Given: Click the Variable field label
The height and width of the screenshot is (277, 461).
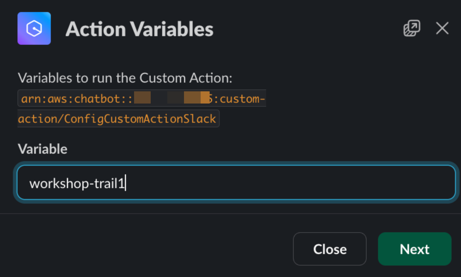Looking at the screenshot, I should [42, 149].
